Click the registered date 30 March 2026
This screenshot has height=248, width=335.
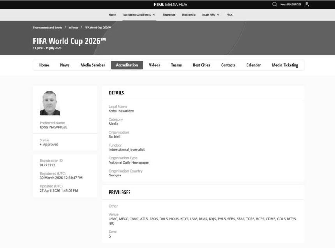(61, 178)
